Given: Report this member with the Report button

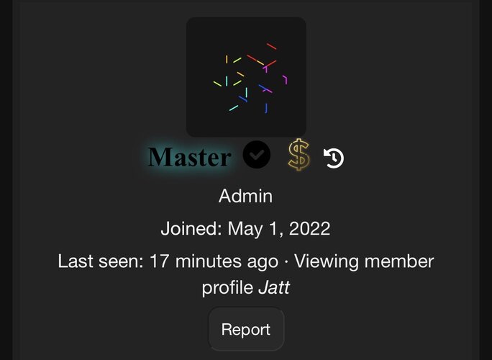Looking at the screenshot, I should click(246, 329).
